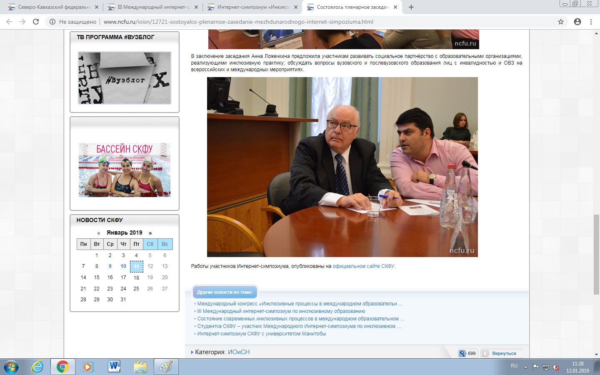This screenshot has height=375, width=600.
Task: Click date 18 in calendar
Action: tap(136, 277)
